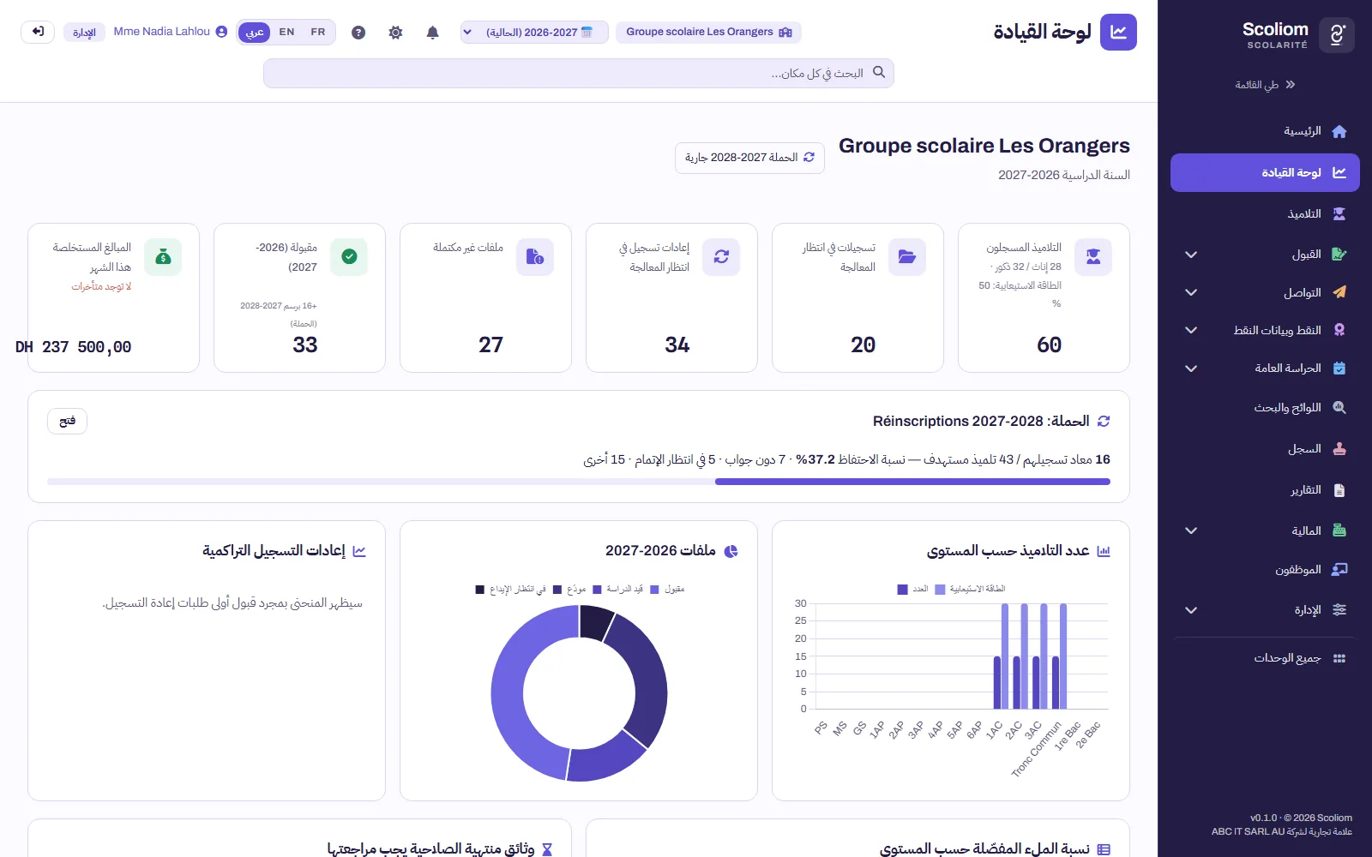The image size is (1372, 857).
Task: Click the المالية cash register icon
Action: pos(1339,530)
